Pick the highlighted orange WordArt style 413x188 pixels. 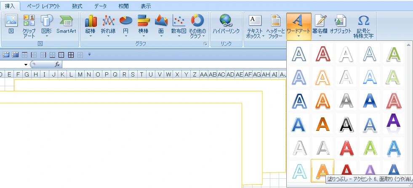(x=322, y=171)
